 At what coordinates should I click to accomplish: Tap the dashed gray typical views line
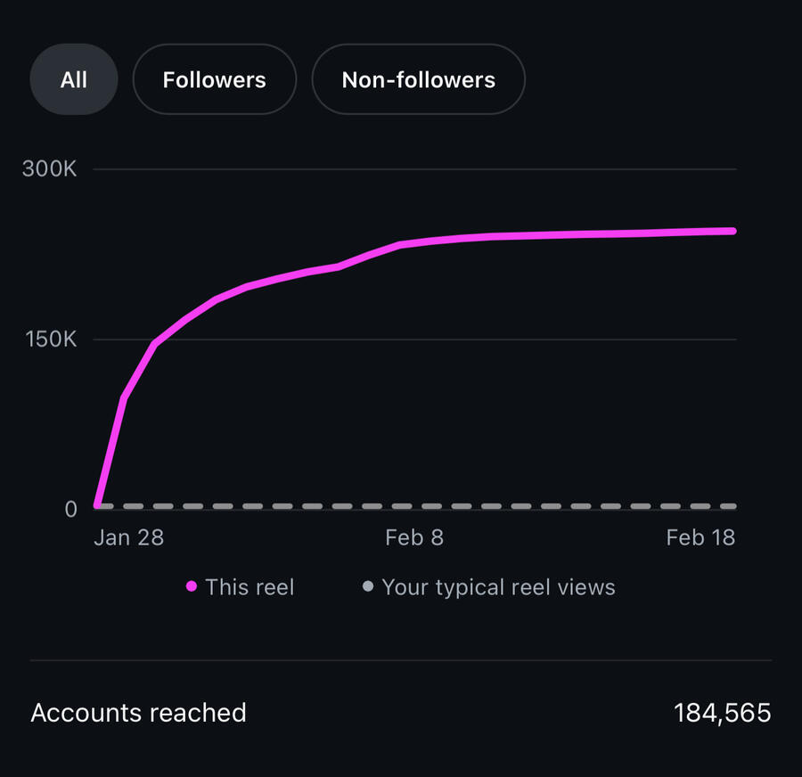pos(415,506)
